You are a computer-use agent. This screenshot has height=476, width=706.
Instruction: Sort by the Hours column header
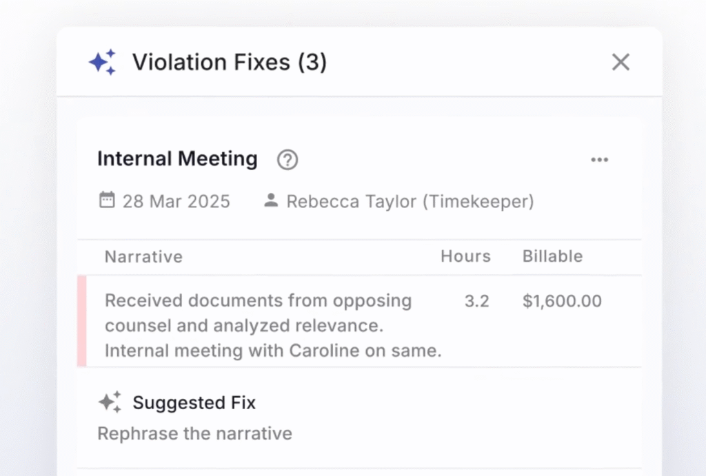(x=465, y=256)
